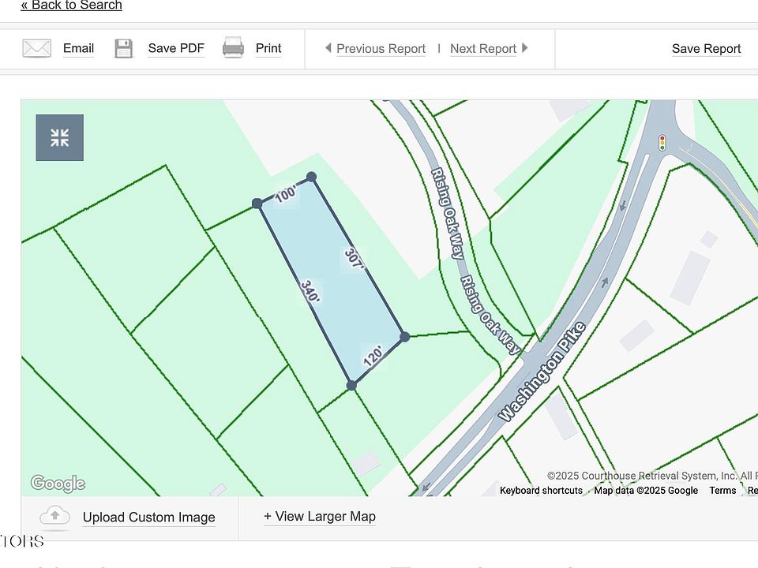Click the cloud upload icon
The width and height of the screenshot is (758, 568).
pyautogui.click(x=54, y=516)
